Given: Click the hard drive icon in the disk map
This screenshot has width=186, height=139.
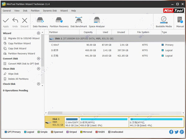Looking at the screenshot, I should 48,122.
